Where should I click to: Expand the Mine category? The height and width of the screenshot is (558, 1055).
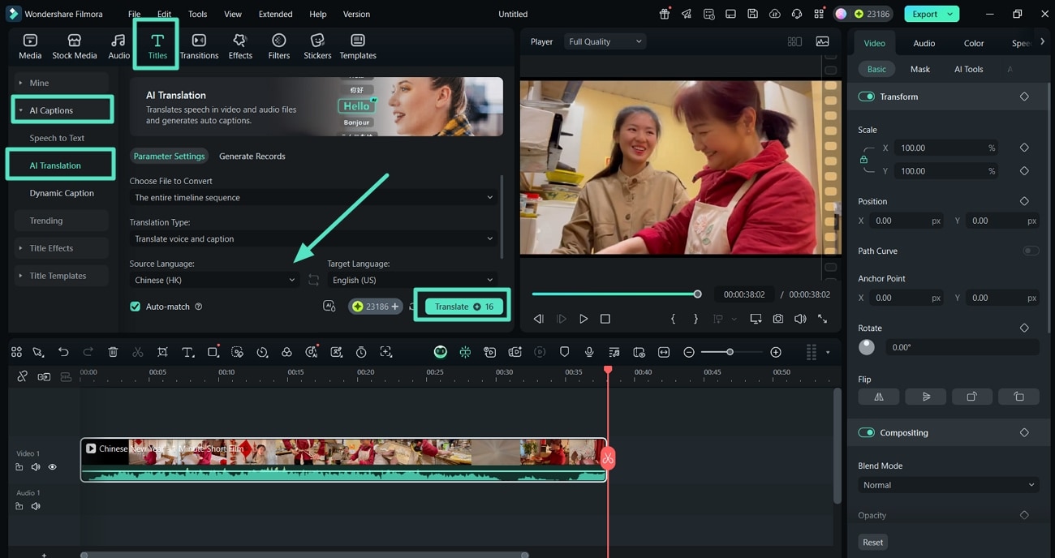pyautogui.click(x=61, y=83)
